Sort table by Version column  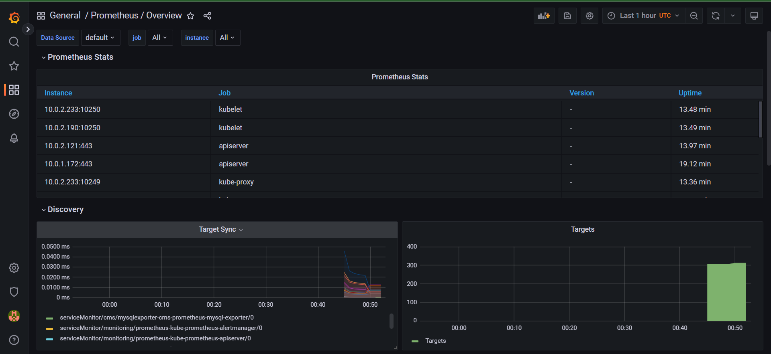(x=581, y=93)
